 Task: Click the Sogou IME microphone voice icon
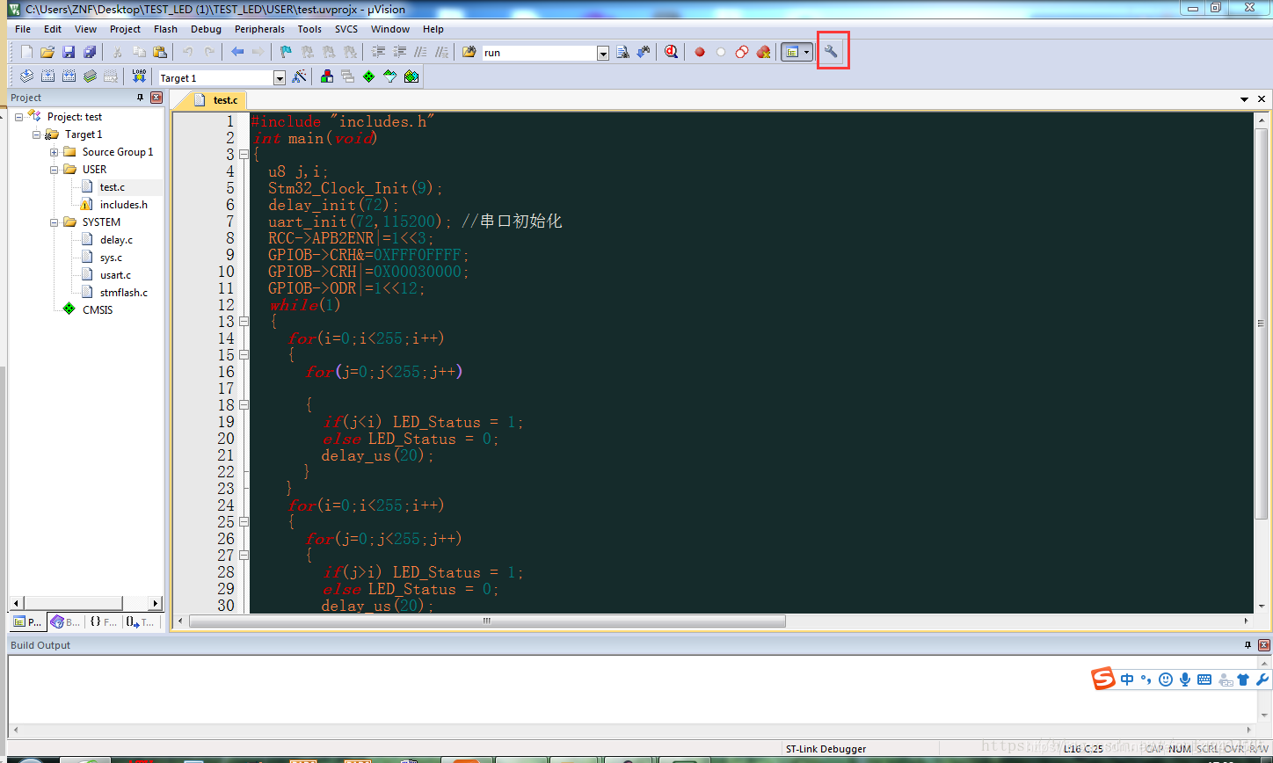click(x=1185, y=679)
